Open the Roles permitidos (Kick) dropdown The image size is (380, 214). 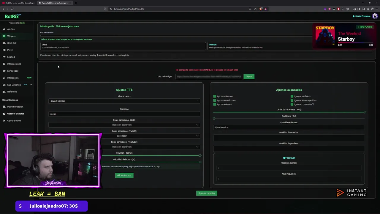124,125
